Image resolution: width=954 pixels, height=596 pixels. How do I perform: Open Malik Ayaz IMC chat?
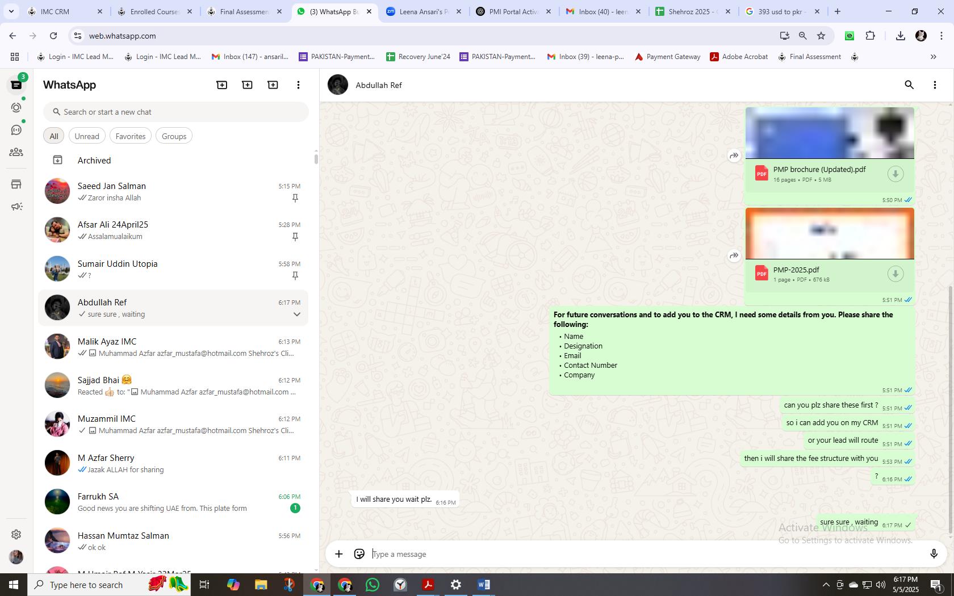pyautogui.click(x=173, y=347)
